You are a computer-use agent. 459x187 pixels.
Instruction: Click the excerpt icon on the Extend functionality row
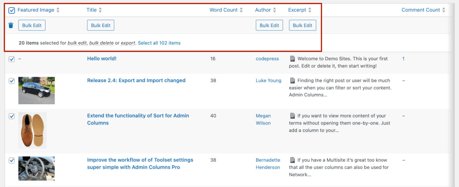click(x=293, y=116)
